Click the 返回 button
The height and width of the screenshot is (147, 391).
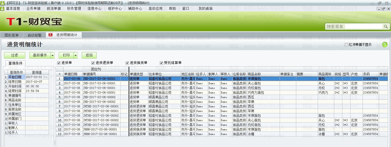pos(89,55)
